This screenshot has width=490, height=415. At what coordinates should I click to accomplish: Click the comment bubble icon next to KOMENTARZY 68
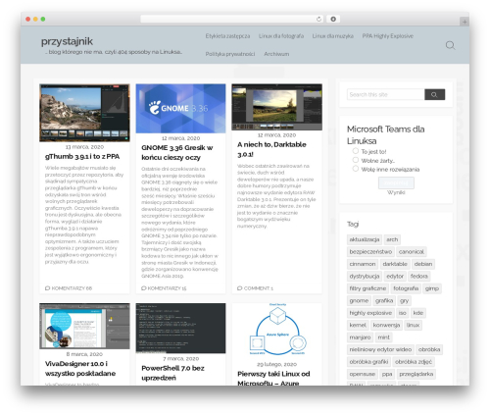point(47,288)
